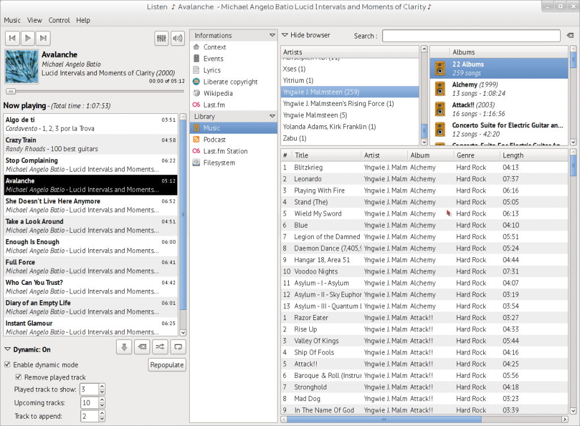Viewport: 580px width, 426px height.
Task: Sort by the Genre column header
Action: point(476,155)
